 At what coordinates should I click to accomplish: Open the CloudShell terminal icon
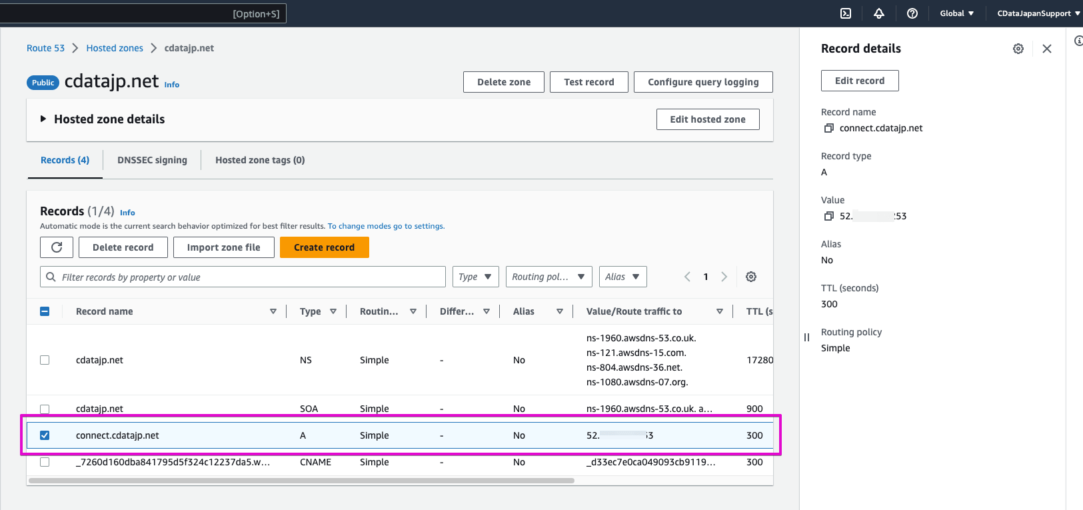[x=846, y=13]
